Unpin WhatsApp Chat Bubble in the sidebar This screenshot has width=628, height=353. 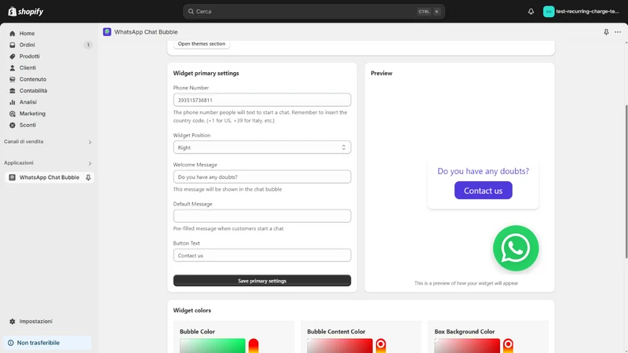tap(88, 177)
